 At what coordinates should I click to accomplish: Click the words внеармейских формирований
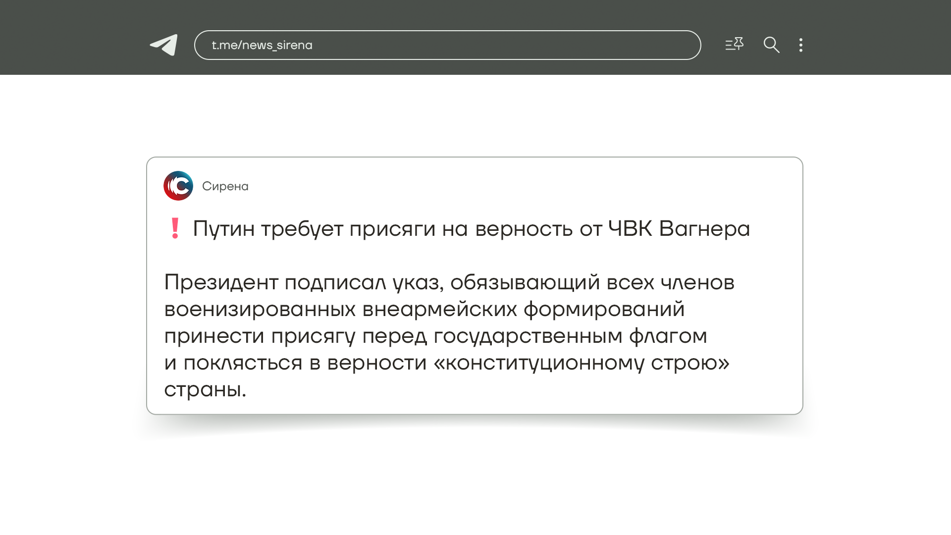(523, 309)
